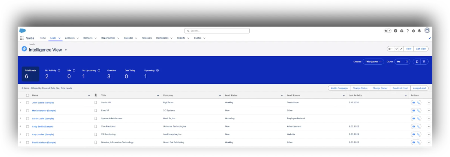450x157 pixels.
Task: Open the Intelligence View switcher dropdown
Action: coord(66,50)
